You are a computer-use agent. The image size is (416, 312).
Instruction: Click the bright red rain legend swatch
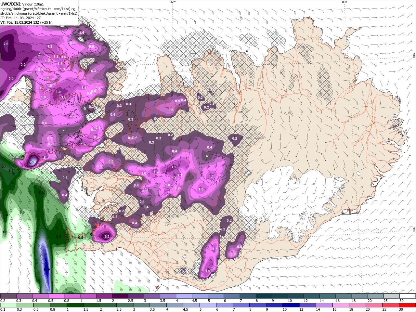[x=407, y=305]
